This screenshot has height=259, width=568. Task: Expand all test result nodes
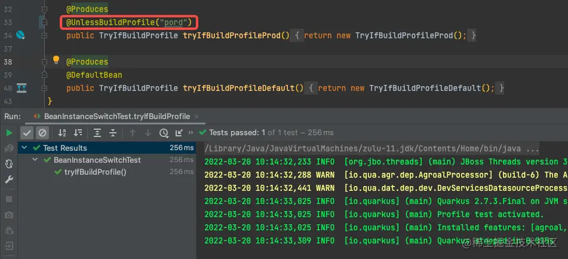97,133
